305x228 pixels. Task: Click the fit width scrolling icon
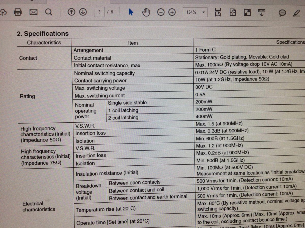tap(218, 12)
